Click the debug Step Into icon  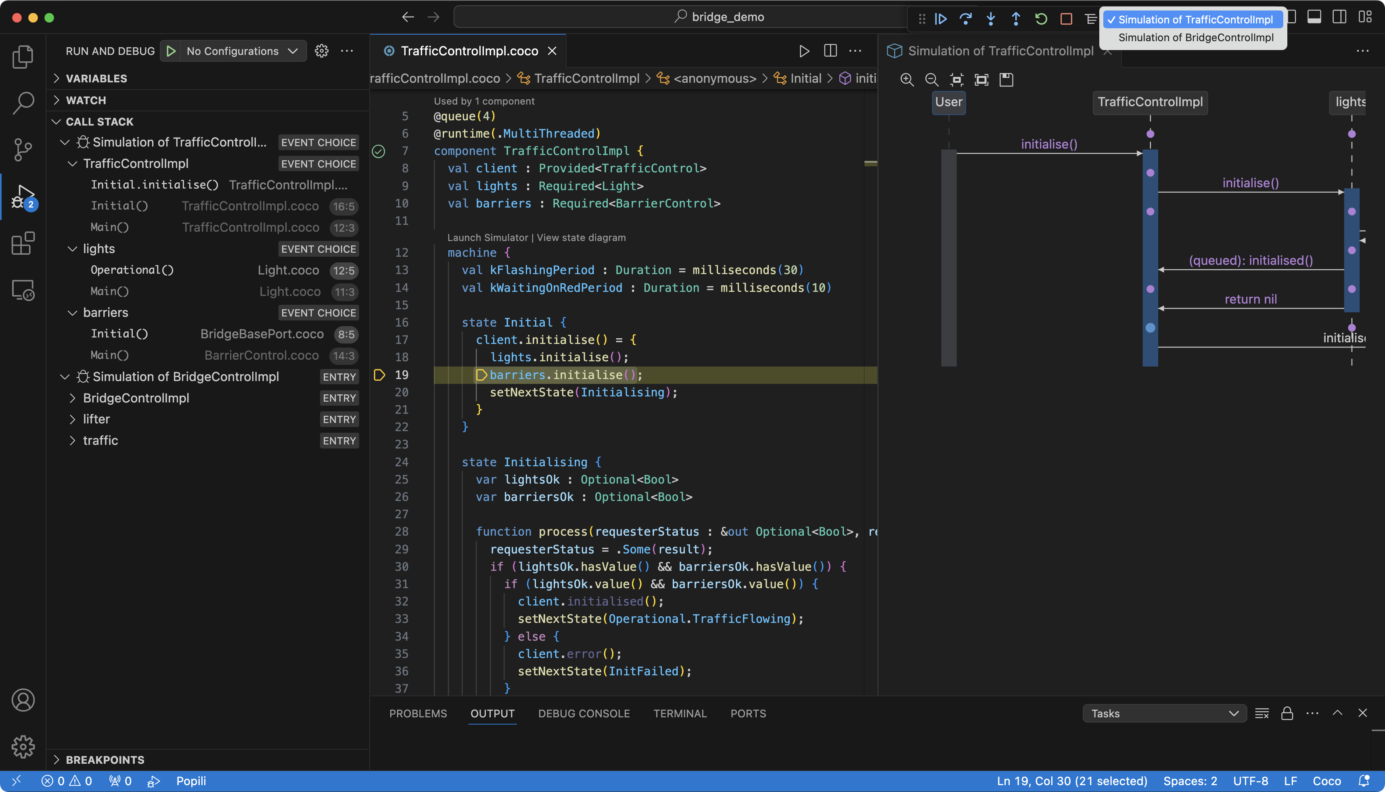click(x=991, y=19)
